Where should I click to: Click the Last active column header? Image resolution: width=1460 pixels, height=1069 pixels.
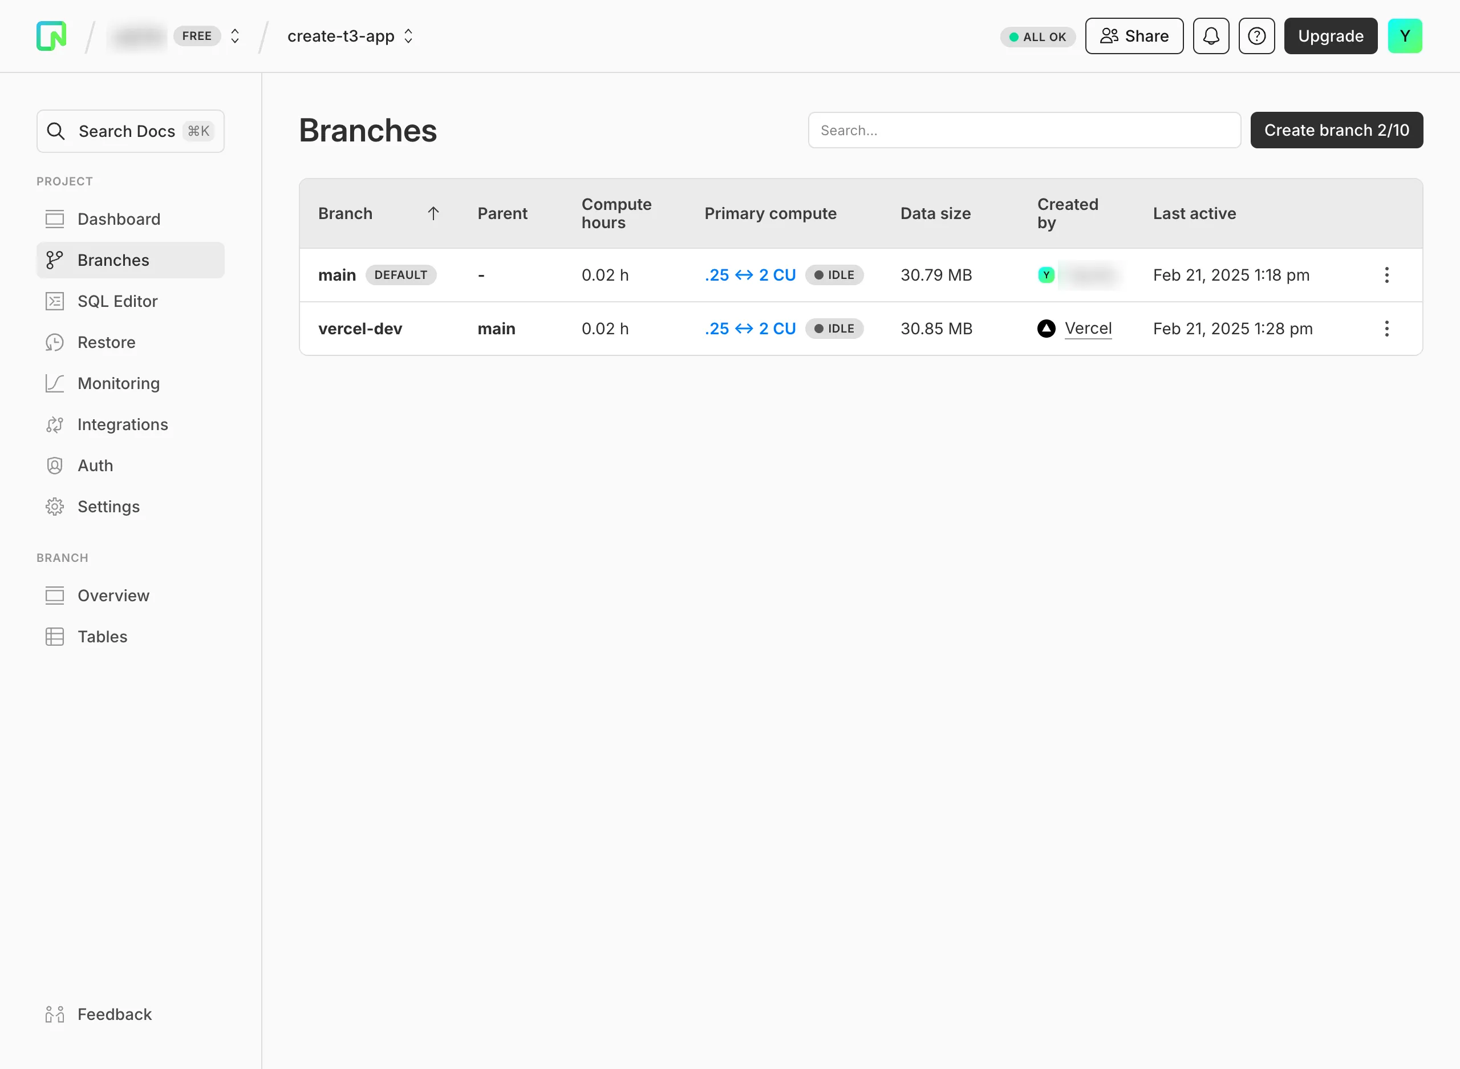coord(1194,213)
